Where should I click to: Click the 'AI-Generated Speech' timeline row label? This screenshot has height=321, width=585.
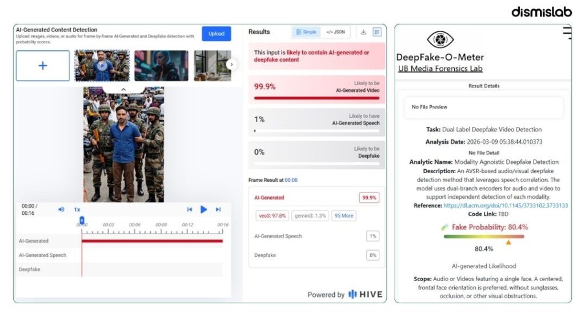coord(42,255)
